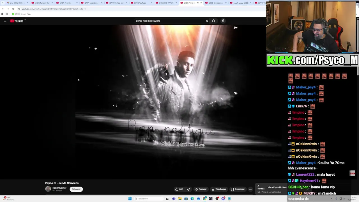Switch to the OLD RAP 2N tab
359x202 pixels.
[x=166, y=3]
